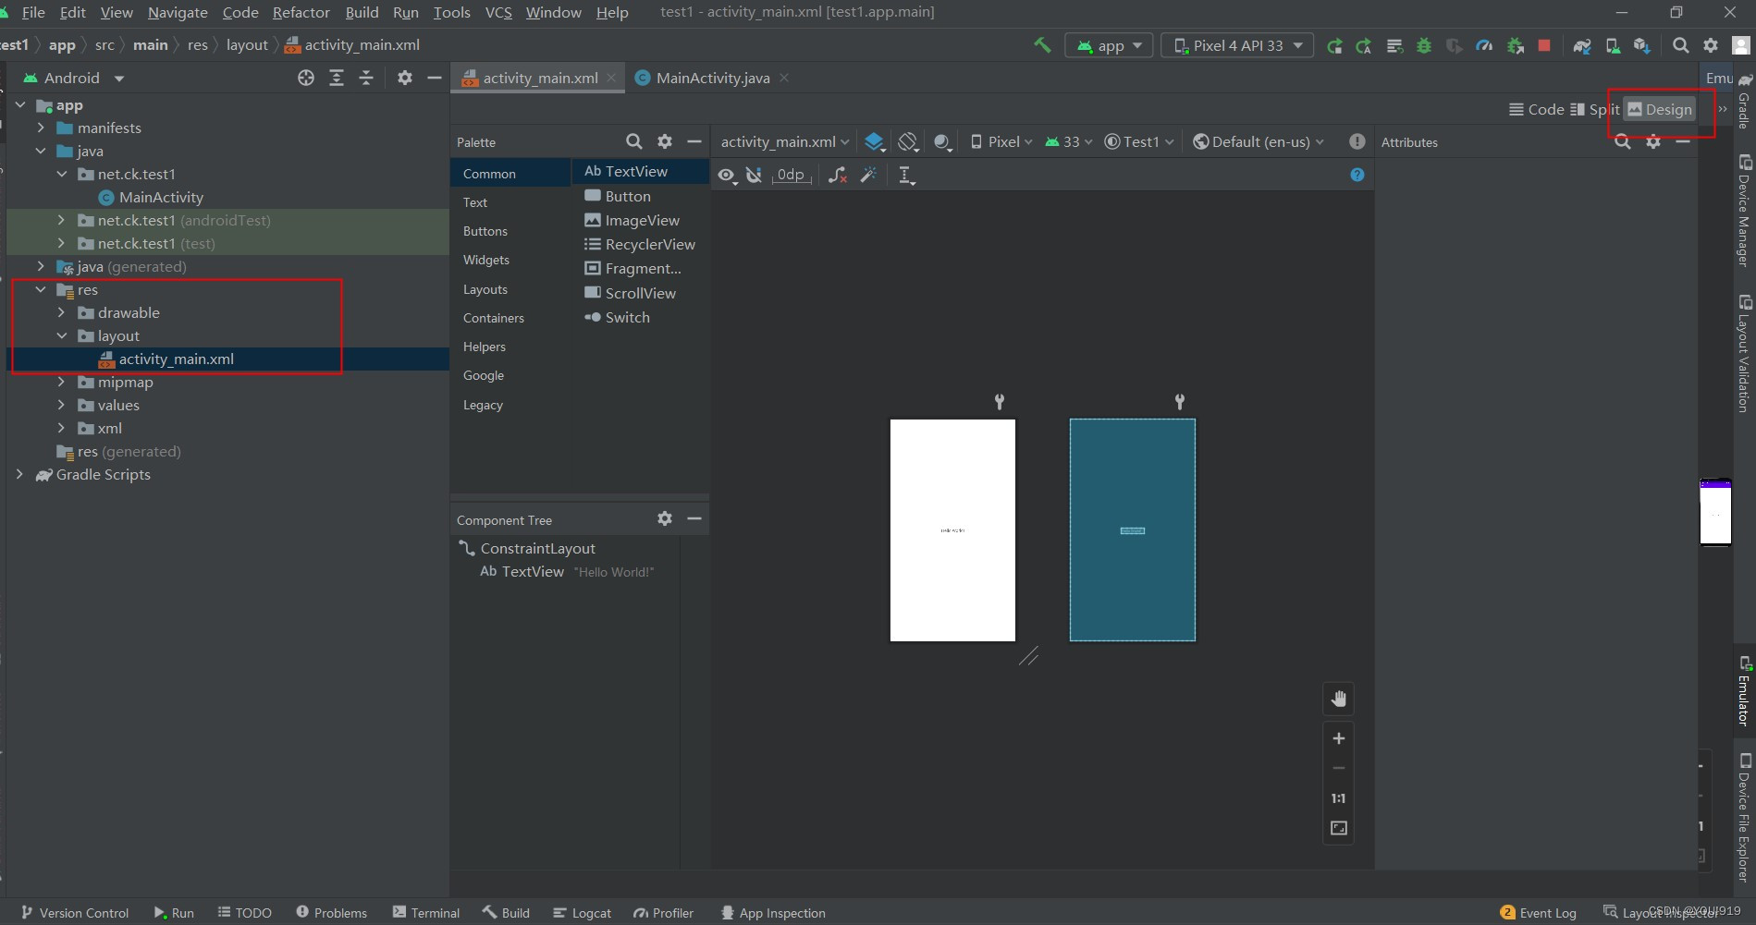Click Search Everywhere magnifier in main toolbar
This screenshot has height=925, width=1756.
[x=1681, y=45]
